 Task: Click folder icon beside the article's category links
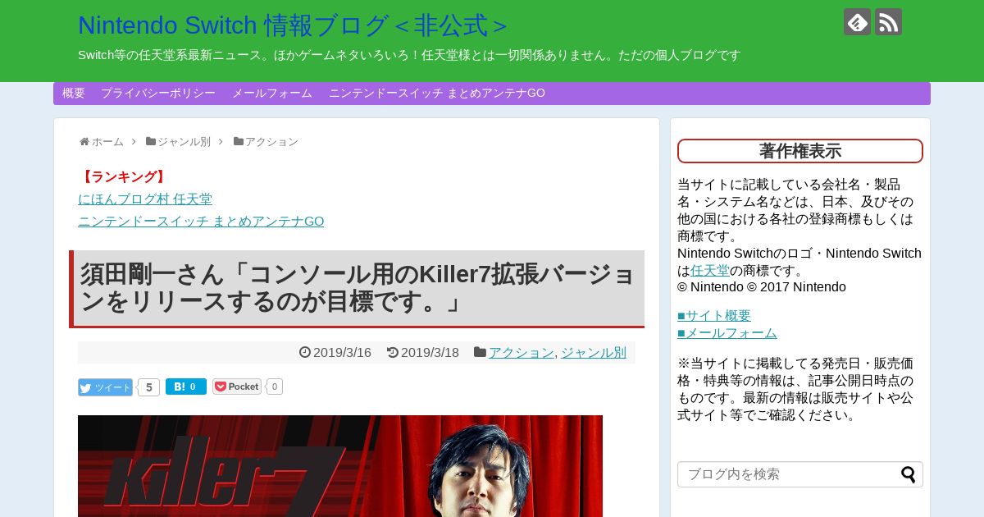click(480, 352)
